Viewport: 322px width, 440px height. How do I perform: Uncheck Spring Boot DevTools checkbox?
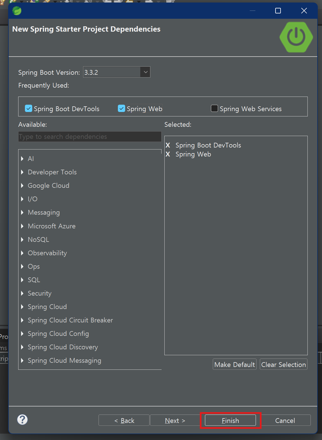pos(28,108)
